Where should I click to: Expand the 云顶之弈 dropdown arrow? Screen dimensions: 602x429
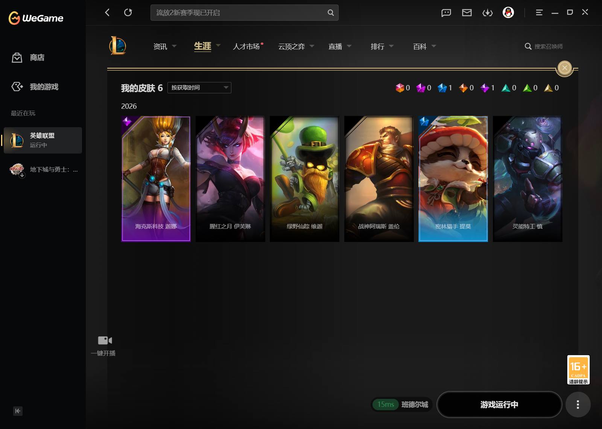312,46
